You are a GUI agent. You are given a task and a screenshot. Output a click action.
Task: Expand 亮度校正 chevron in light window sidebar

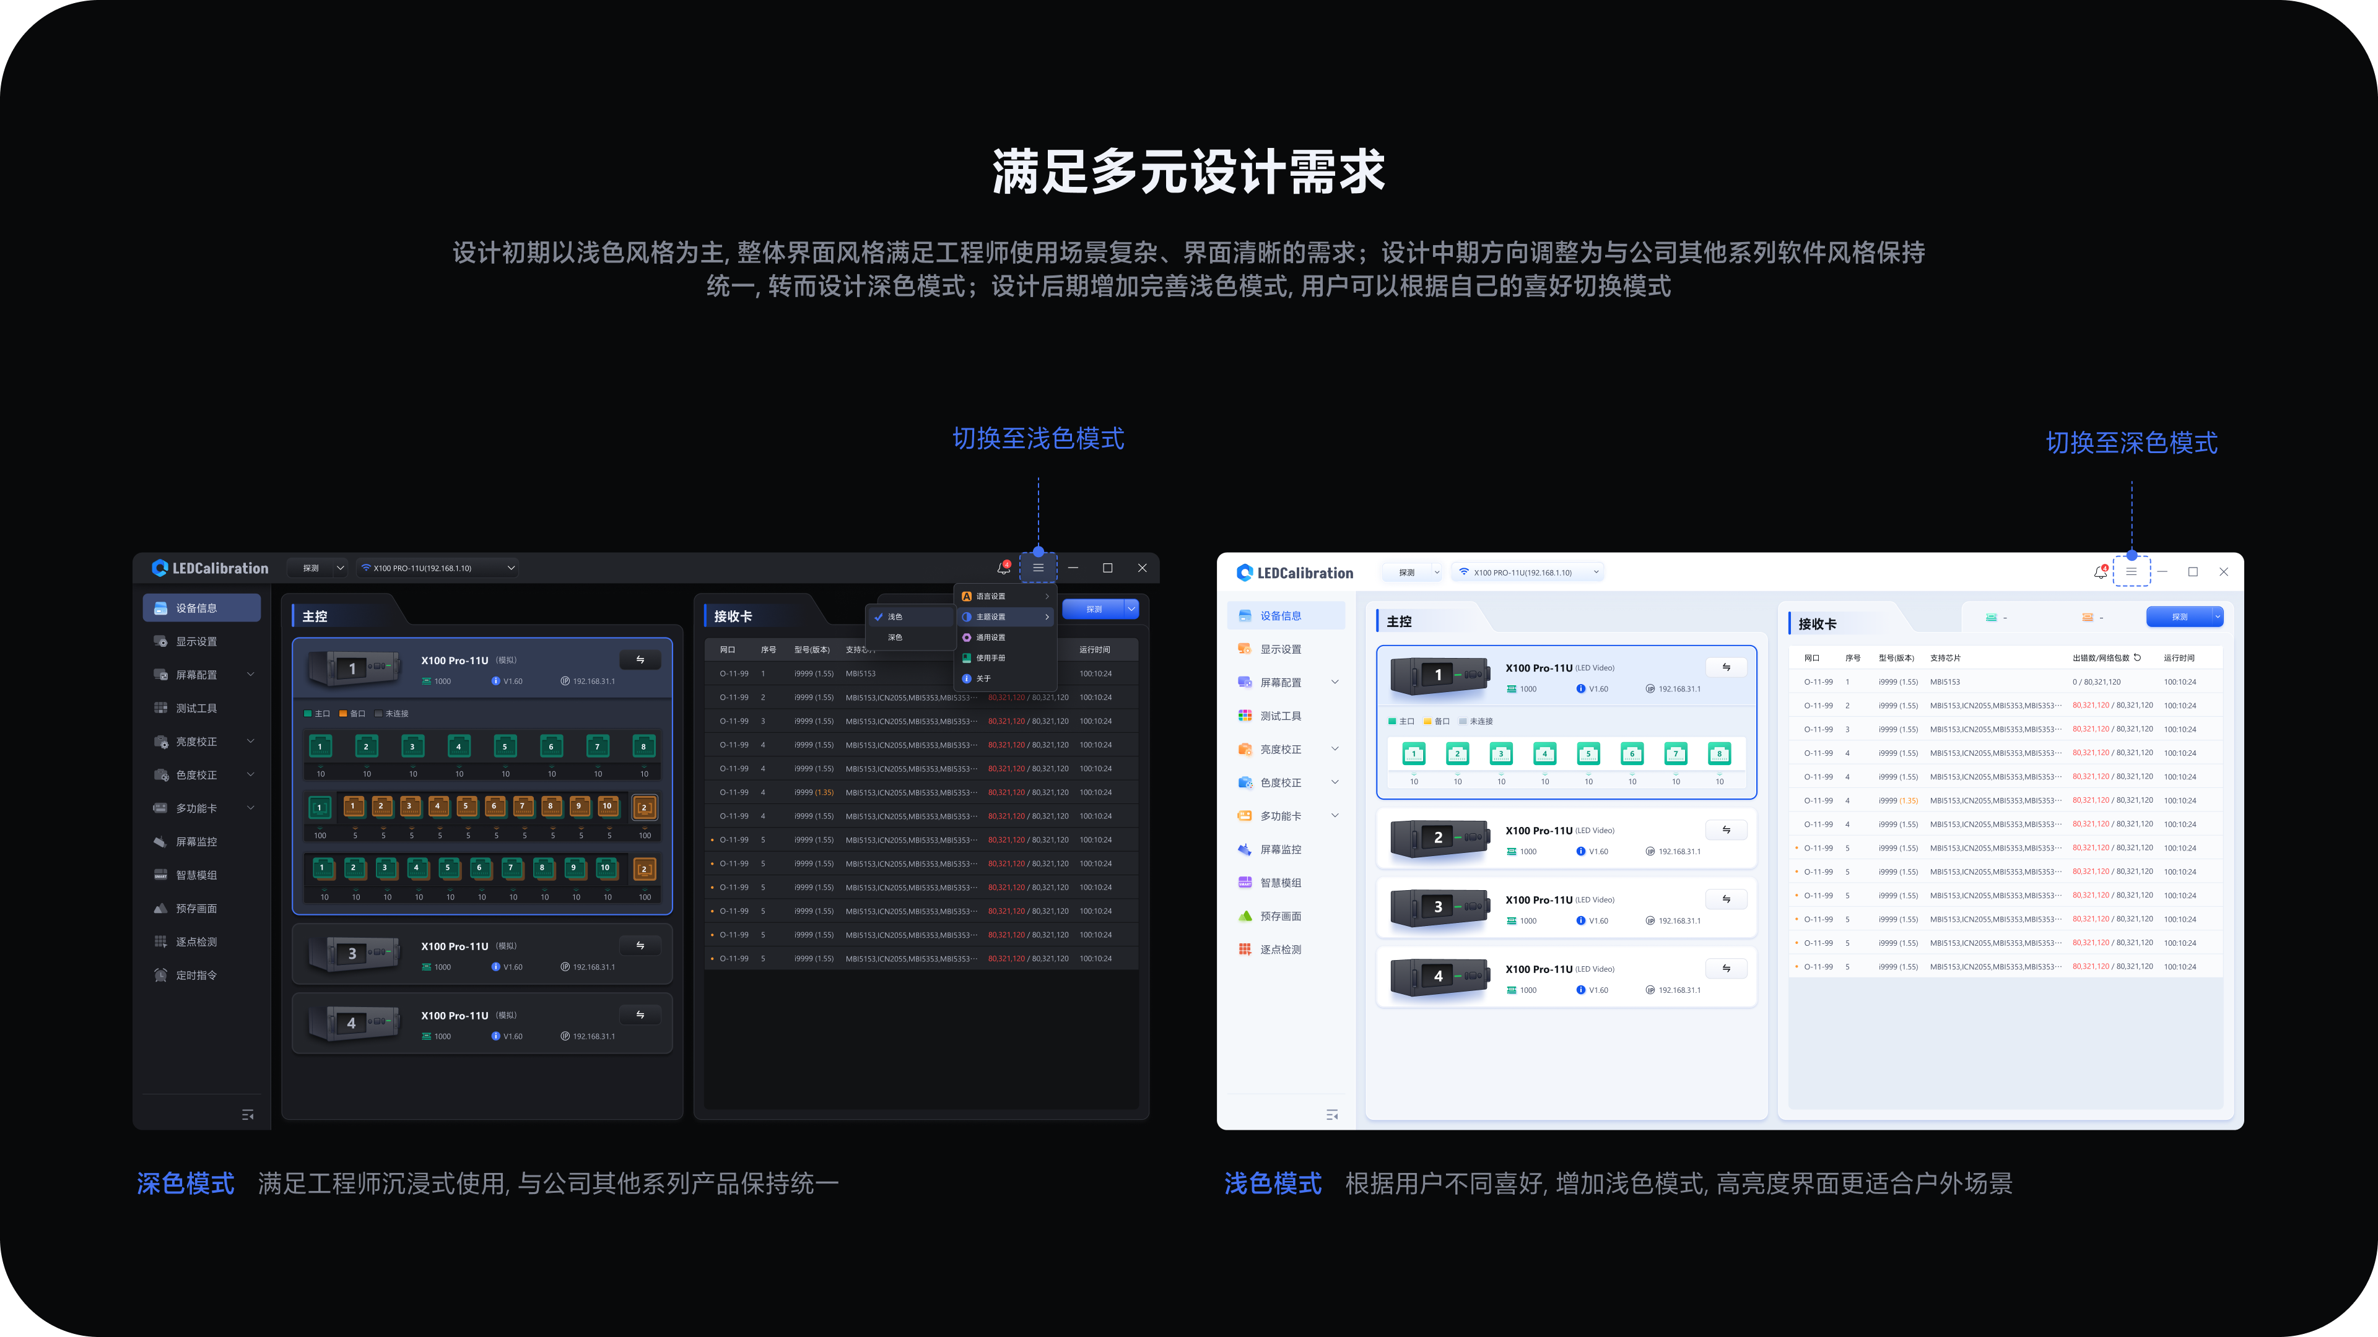pos(1334,748)
